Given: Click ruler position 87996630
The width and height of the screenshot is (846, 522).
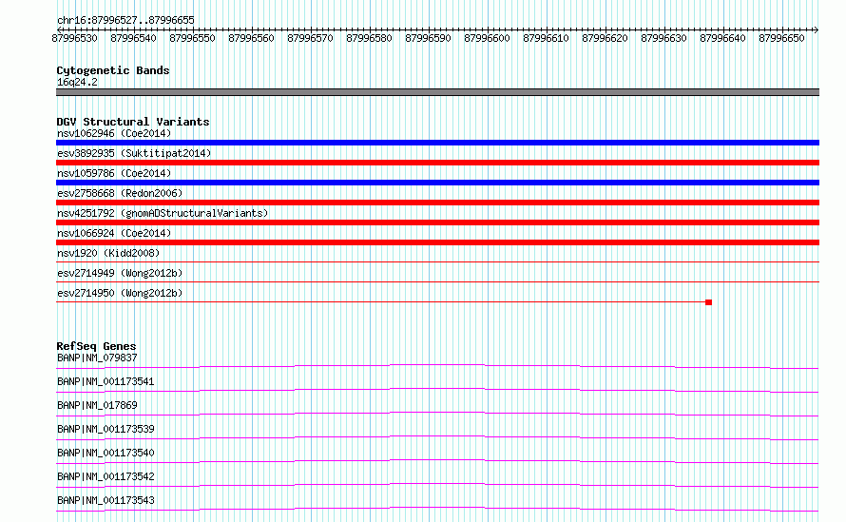Looking at the screenshot, I should coord(663,38).
